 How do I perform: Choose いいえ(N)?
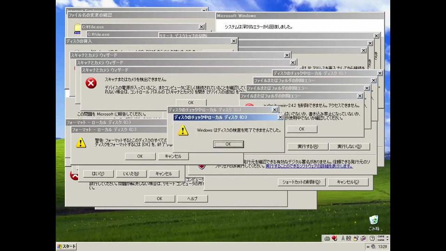(131, 173)
